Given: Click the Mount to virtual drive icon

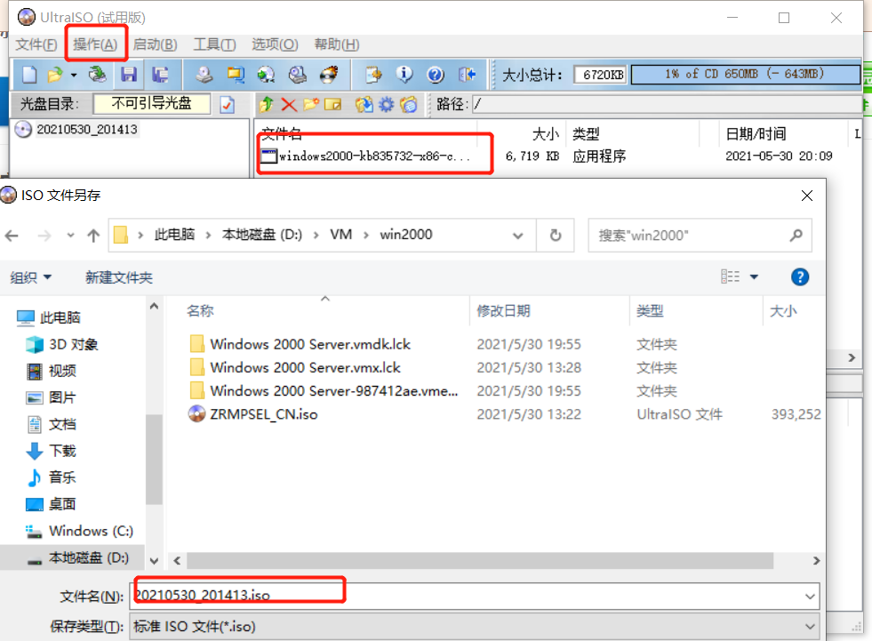Looking at the screenshot, I should pyautogui.click(x=298, y=74).
